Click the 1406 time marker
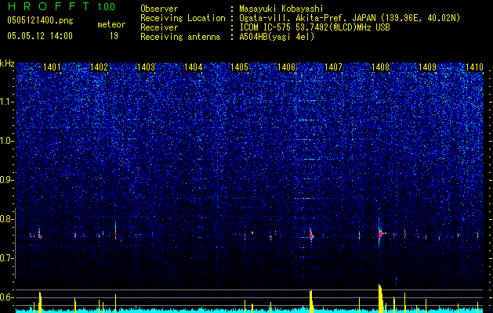 [286, 67]
